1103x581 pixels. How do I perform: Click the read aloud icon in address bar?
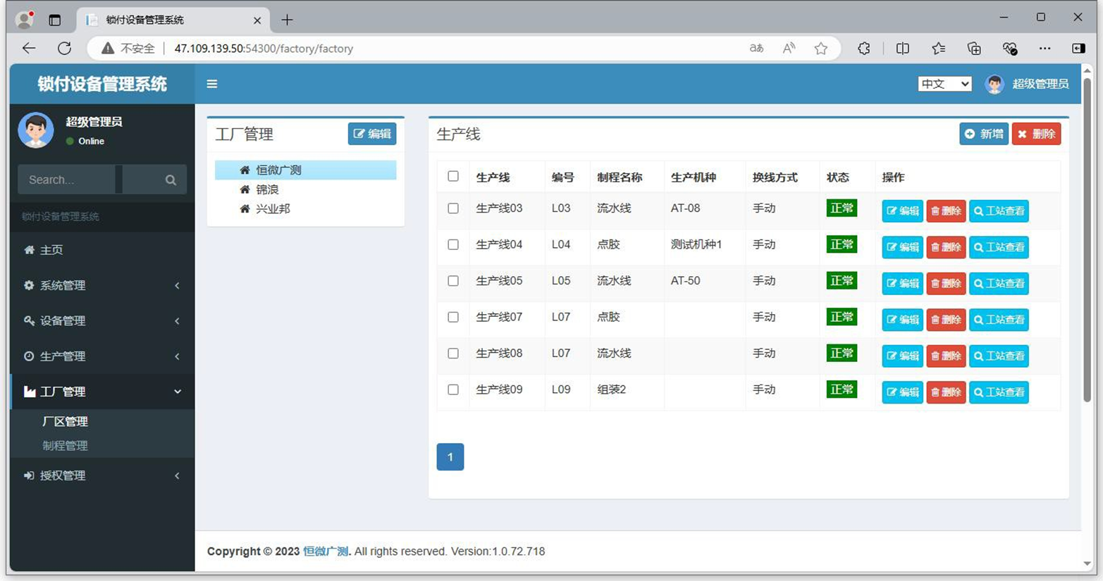pyautogui.click(x=789, y=49)
